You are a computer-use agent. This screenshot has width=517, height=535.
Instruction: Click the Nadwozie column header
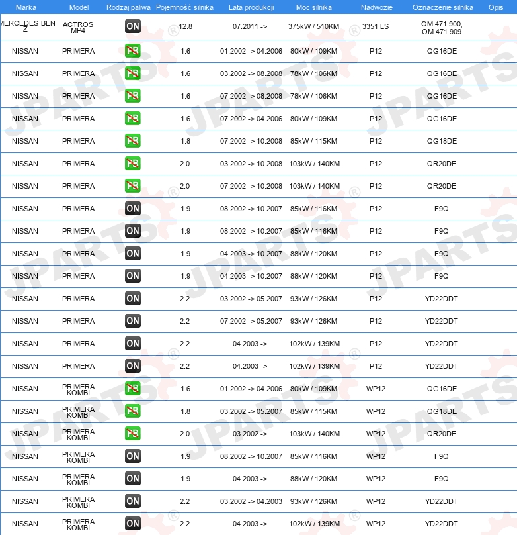pos(377,7)
